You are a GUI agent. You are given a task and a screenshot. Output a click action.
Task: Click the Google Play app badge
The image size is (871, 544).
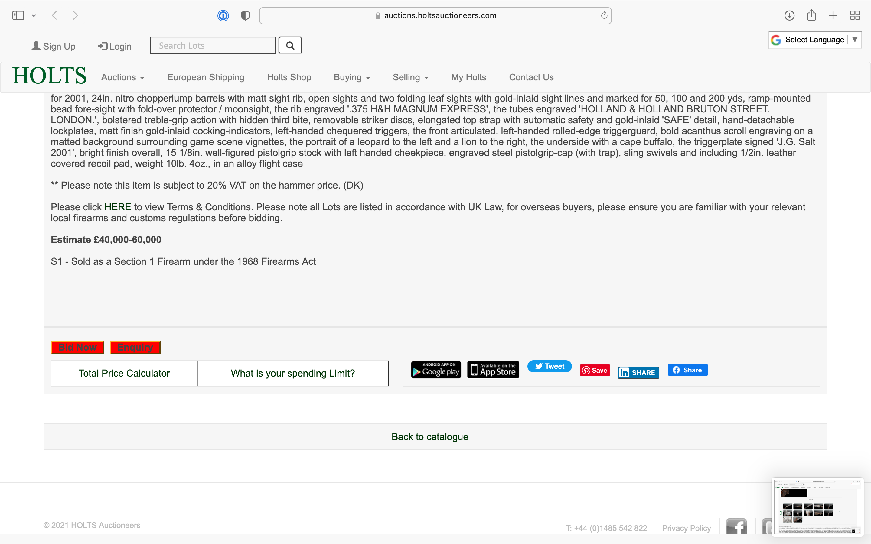[436, 370]
